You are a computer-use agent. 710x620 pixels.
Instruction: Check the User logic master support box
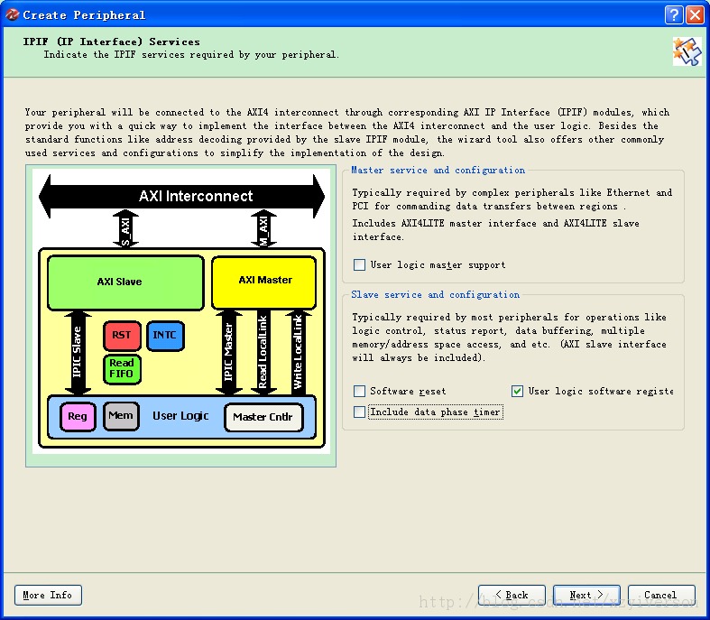point(359,264)
